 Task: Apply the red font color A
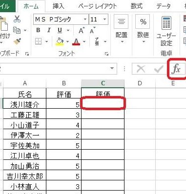click(76, 41)
